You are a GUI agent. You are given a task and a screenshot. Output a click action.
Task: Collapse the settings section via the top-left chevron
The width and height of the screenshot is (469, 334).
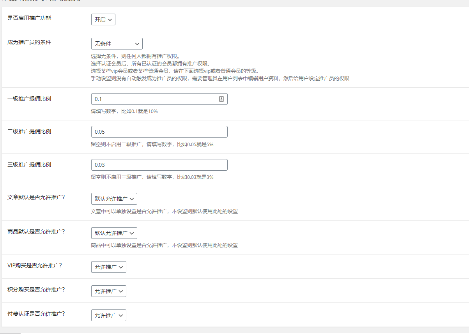coord(3,1)
